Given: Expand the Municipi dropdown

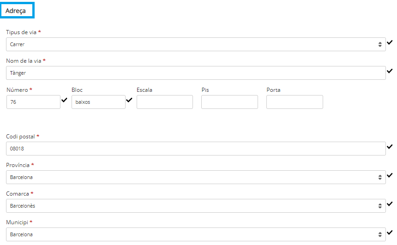Looking at the screenshot, I should click(196, 234).
